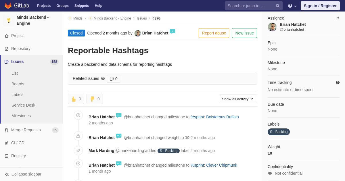Click the Minds breadcrumb avatar icon

coord(70,18)
